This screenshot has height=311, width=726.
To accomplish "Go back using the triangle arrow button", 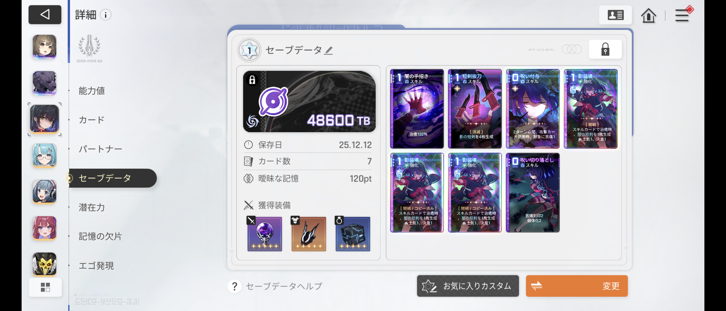I will pos(45,14).
